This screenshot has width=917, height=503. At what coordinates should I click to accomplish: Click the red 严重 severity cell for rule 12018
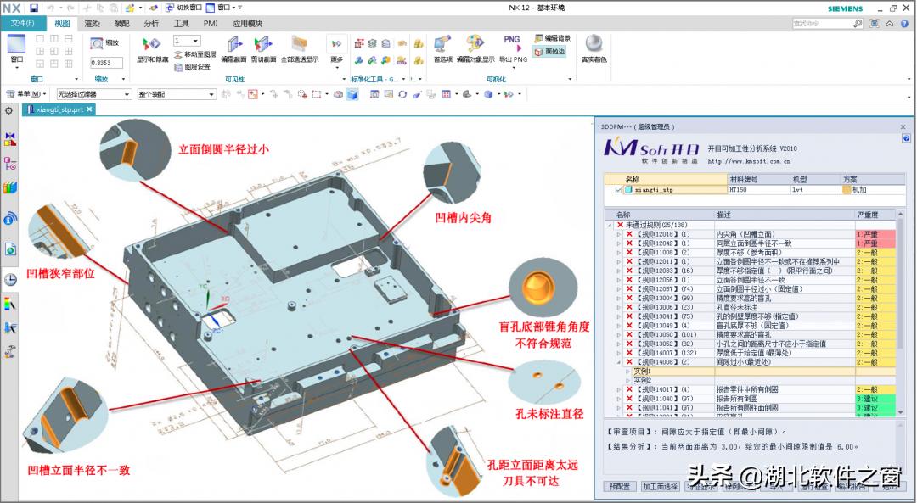pyautogui.click(x=875, y=234)
